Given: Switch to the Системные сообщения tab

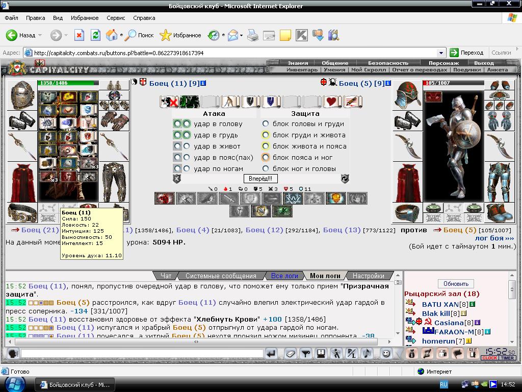Looking at the screenshot, I should pos(221,276).
